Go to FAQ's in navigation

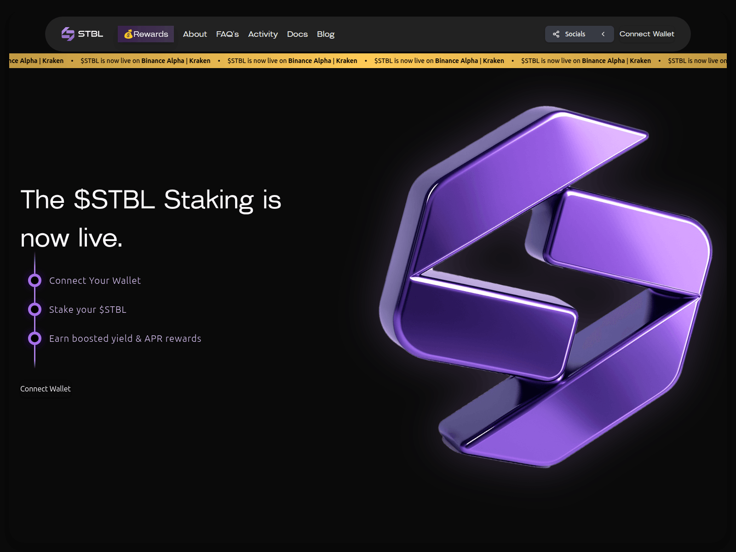coord(227,34)
